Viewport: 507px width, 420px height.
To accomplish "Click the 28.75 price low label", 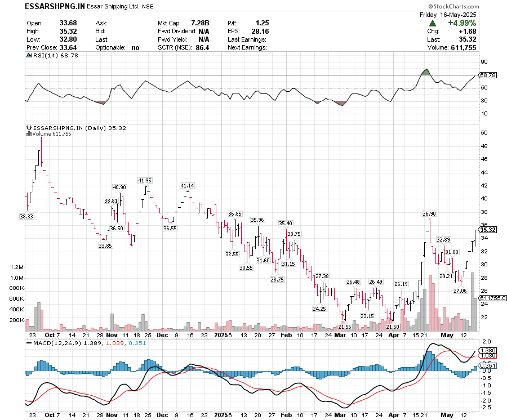I will tap(277, 280).
